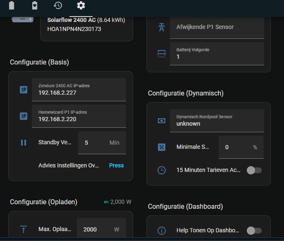The image size is (284, 241).
Task: Enable the 15 Minuten Tarieven toggle
Action: (254, 170)
